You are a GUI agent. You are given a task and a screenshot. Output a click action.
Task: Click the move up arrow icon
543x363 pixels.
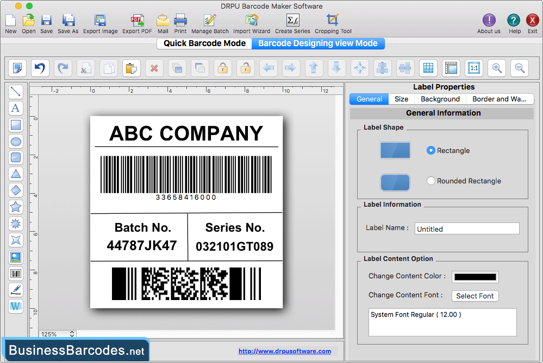pyautogui.click(x=314, y=68)
